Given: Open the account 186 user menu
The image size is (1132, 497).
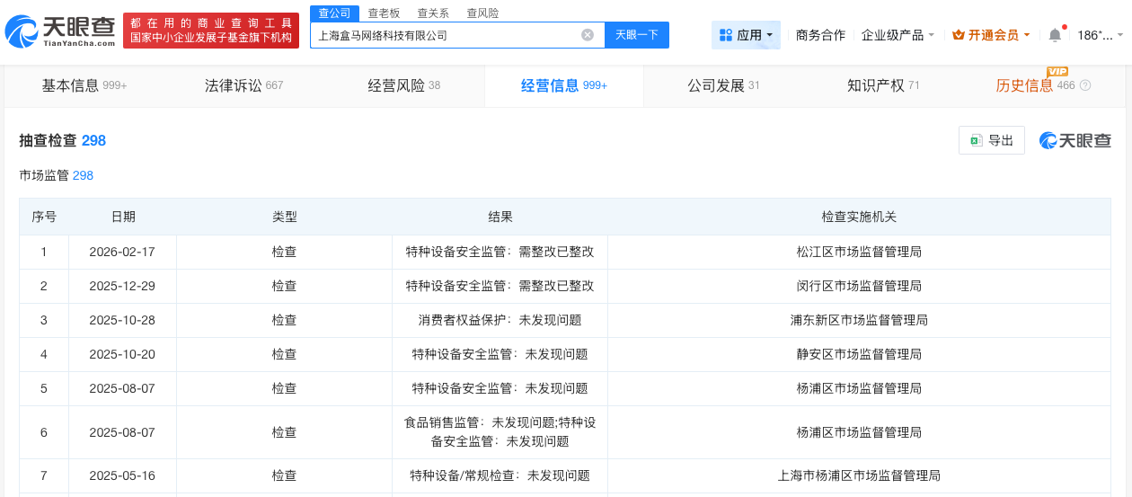Looking at the screenshot, I should coord(1100,35).
